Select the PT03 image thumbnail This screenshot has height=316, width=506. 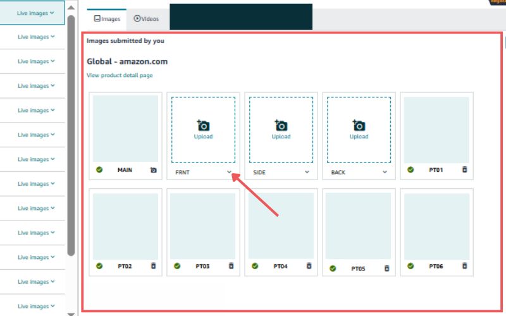(202, 226)
